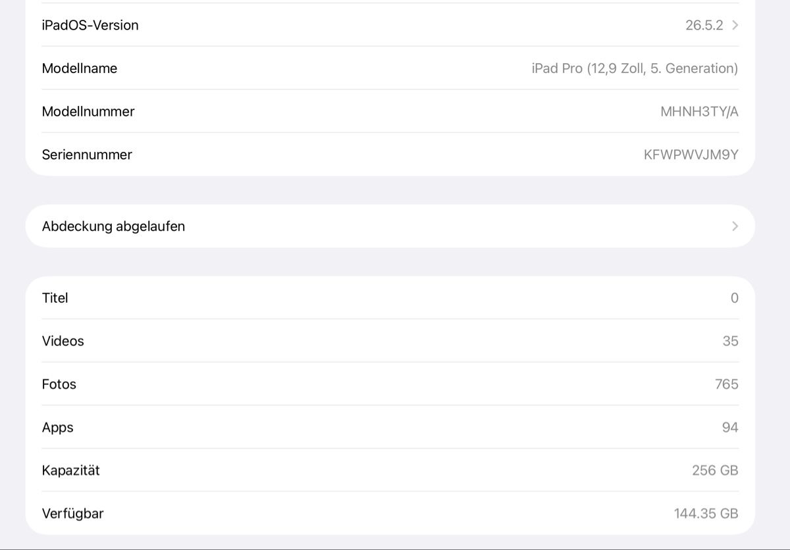790x550 pixels.
Task: Open the iPadOS-Version row
Action: tap(390, 25)
